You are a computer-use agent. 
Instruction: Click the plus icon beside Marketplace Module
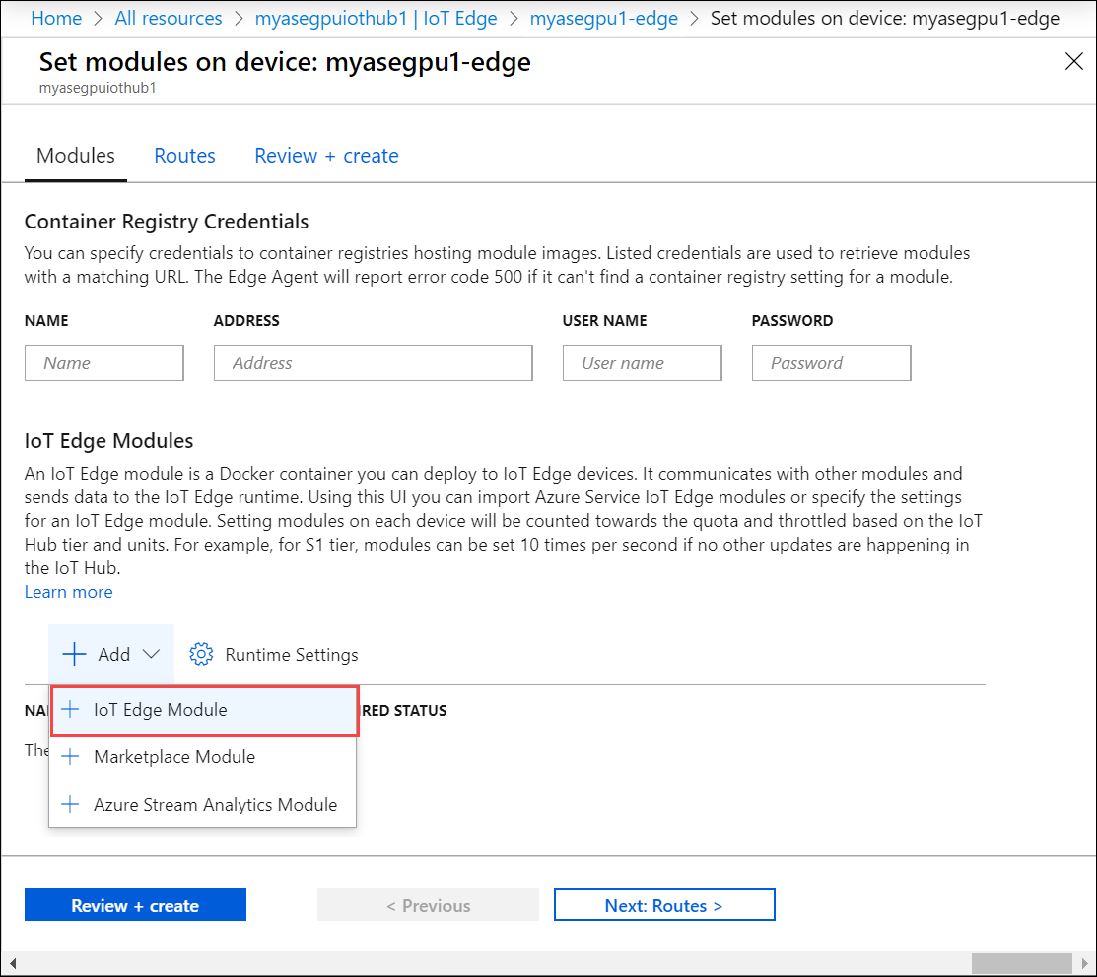click(69, 756)
